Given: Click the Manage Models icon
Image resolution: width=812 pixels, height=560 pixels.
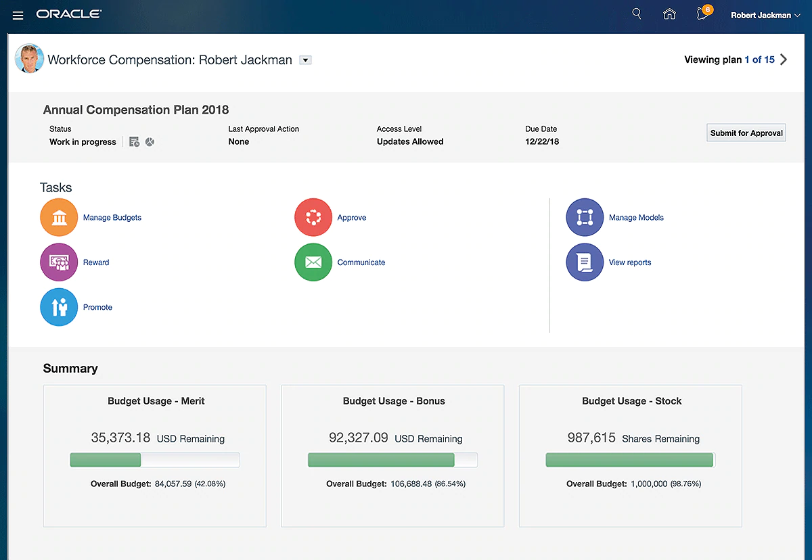Looking at the screenshot, I should click(x=584, y=218).
